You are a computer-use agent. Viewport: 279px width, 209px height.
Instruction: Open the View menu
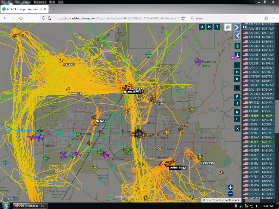pos(17,2)
